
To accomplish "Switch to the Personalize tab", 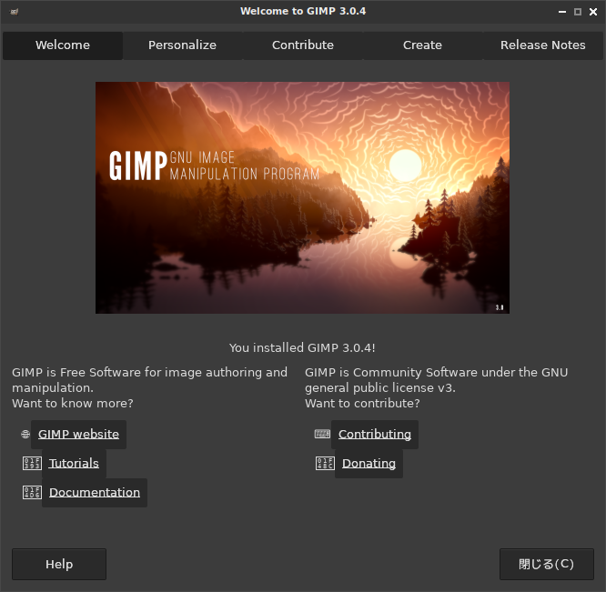I will (182, 45).
